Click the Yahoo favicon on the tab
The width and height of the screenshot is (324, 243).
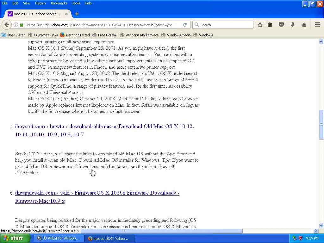[10, 14]
